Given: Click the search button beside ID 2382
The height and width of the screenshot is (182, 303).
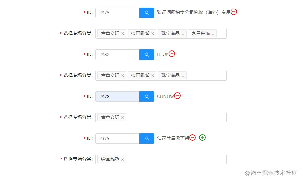Looking at the screenshot, I should coord(147,55).
